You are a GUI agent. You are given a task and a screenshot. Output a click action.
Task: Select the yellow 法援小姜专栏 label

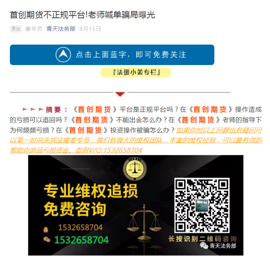coord(136,73)
